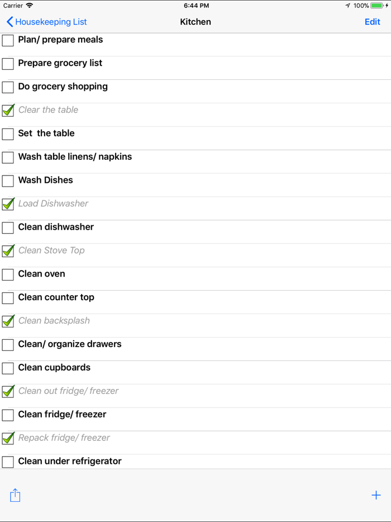Check off Plan/ prepare meals
The image size is (391, 522).
pos(7,40)
